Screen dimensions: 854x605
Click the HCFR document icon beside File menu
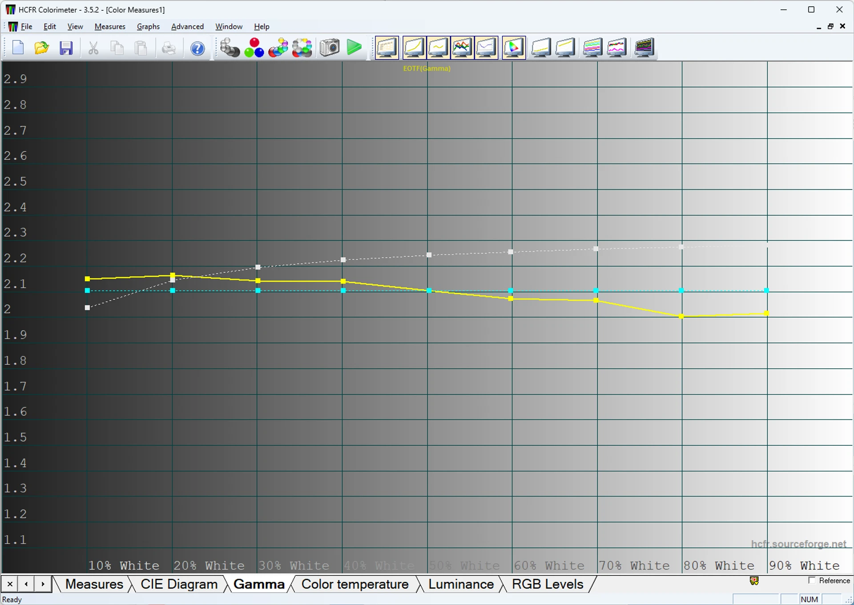(13, 27)
